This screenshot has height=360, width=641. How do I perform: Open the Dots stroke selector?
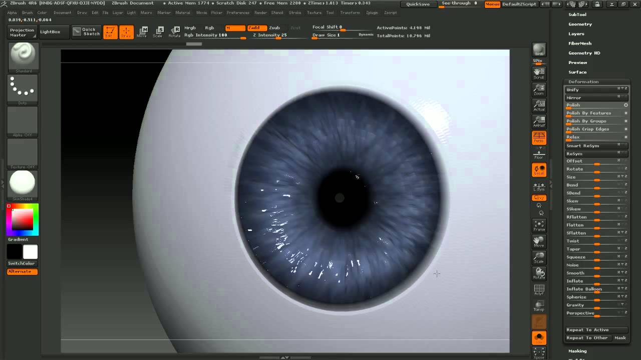point(23,89)
